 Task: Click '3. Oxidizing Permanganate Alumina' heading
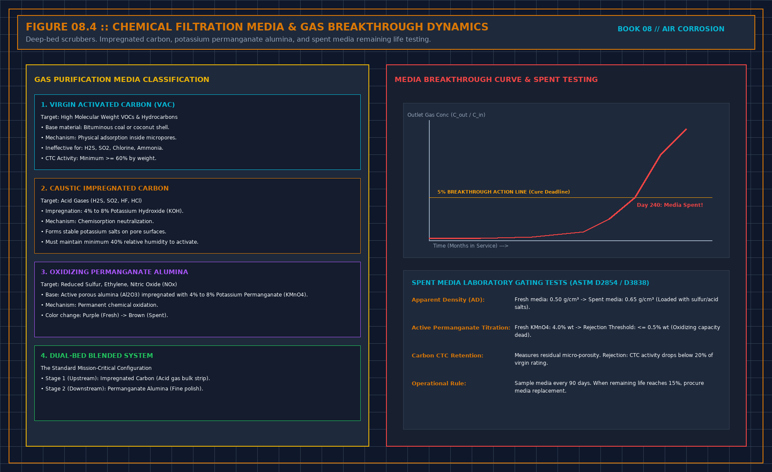pos(115,272)
